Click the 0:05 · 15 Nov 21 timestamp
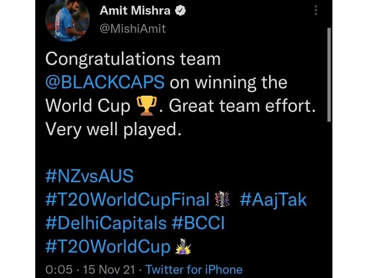The height and width of the screenshot is (278, 371). pyautogui.click(x=90, y=269)
